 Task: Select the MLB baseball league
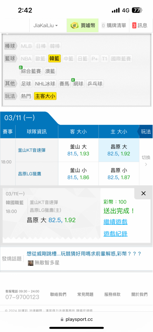click(x=26, y=46)
